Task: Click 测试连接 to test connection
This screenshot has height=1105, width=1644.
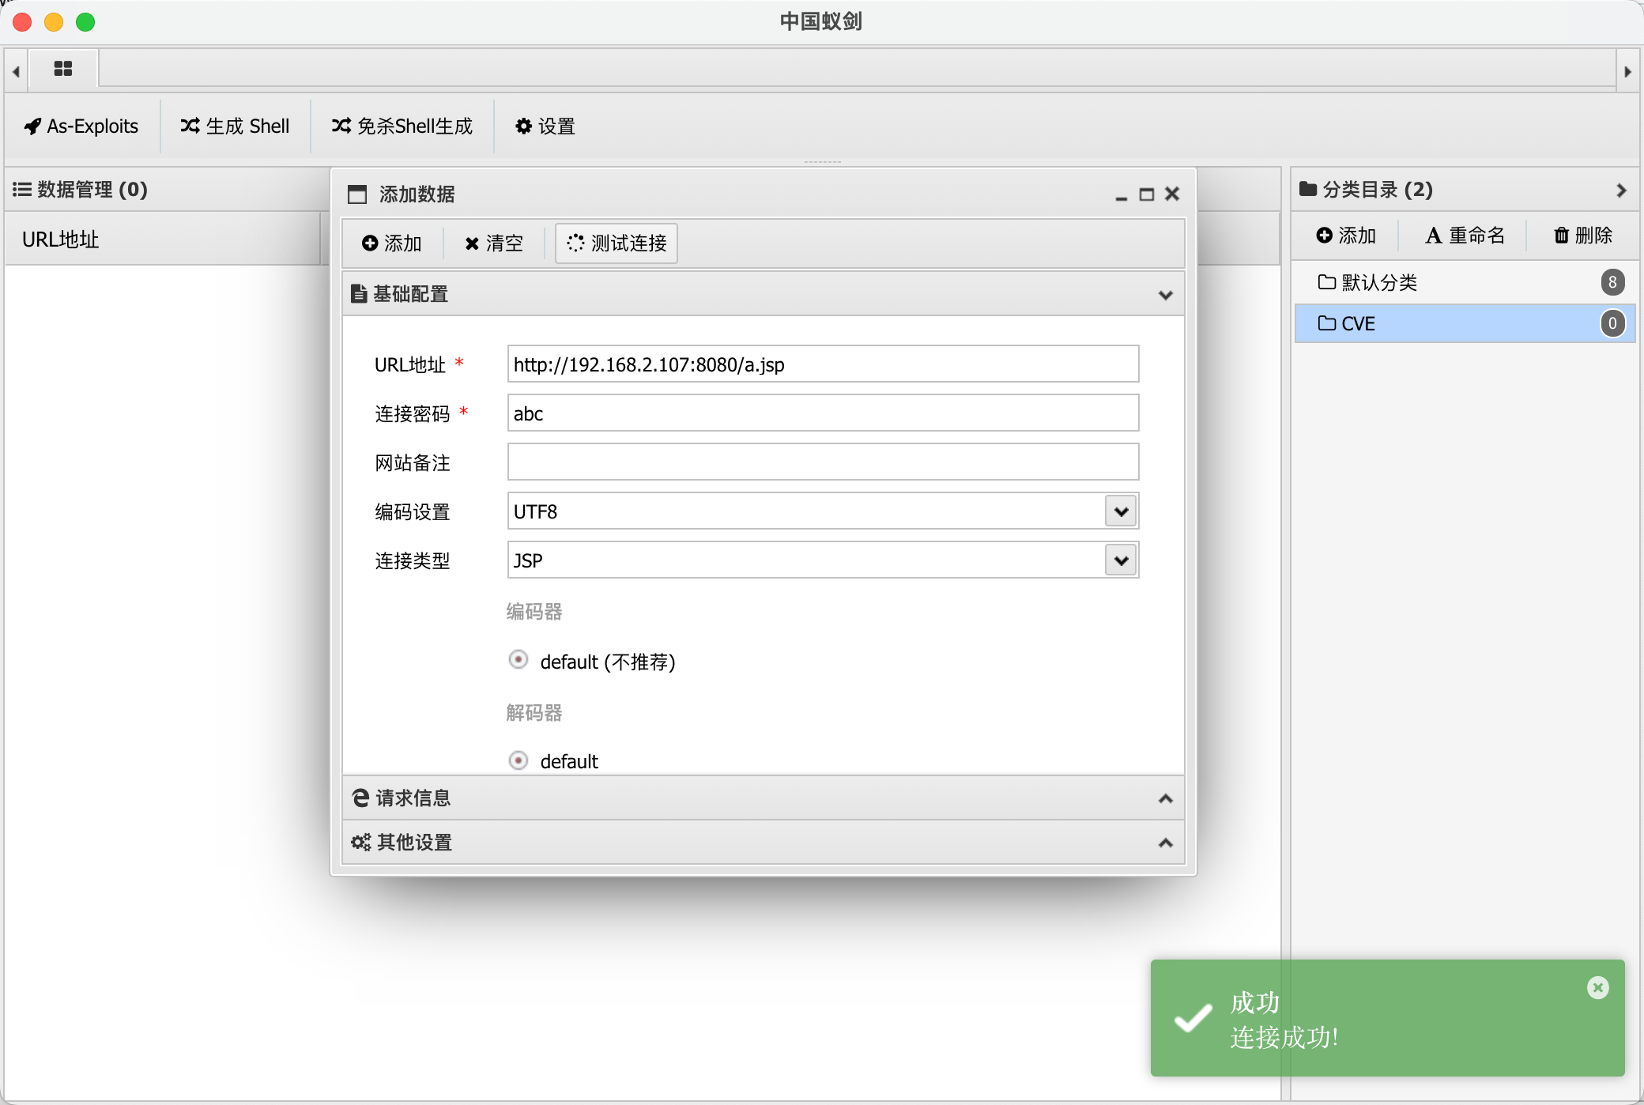Action: (x=616, y=243)
